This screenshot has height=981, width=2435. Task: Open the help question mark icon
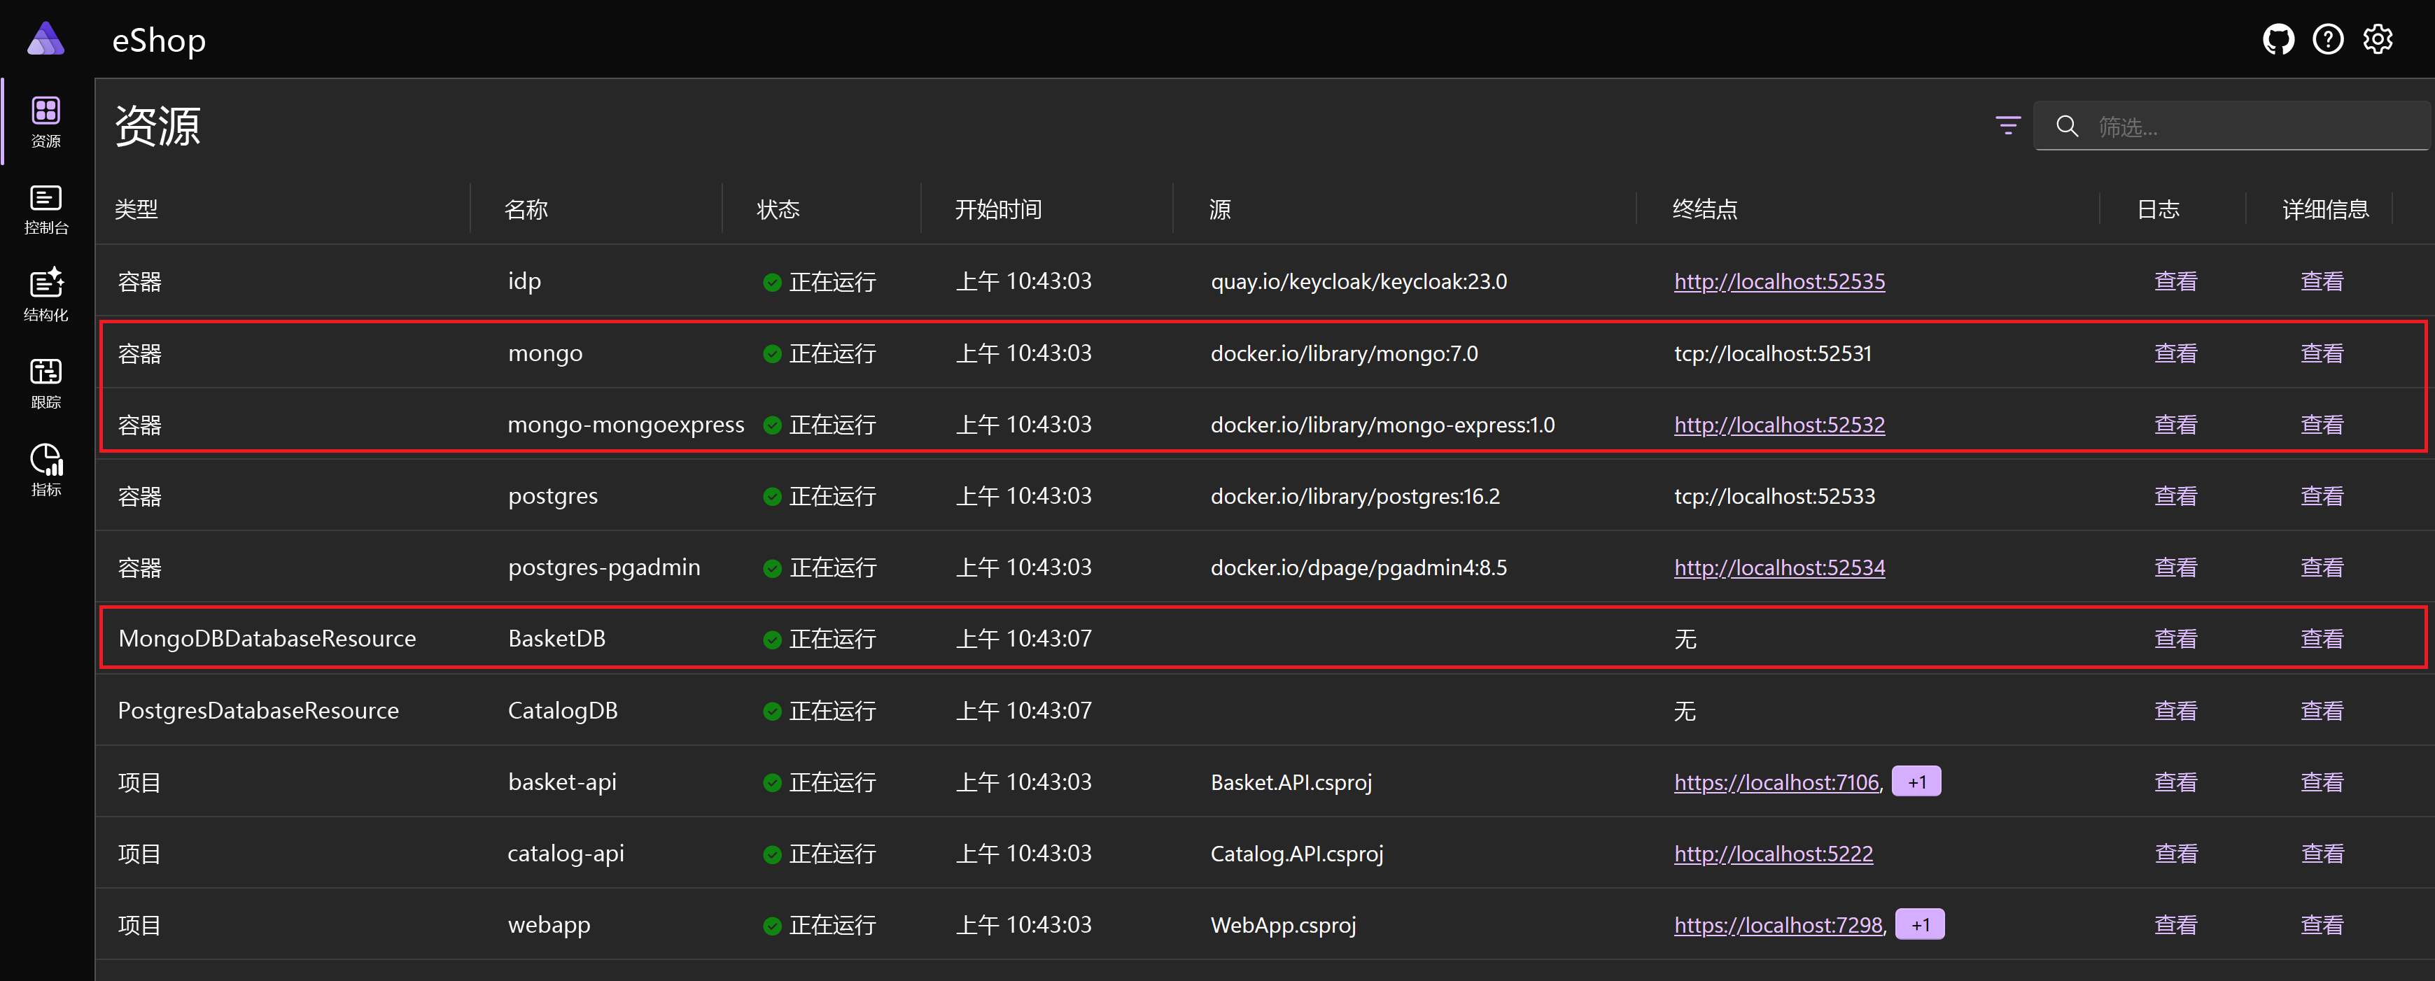point(2327,40)
